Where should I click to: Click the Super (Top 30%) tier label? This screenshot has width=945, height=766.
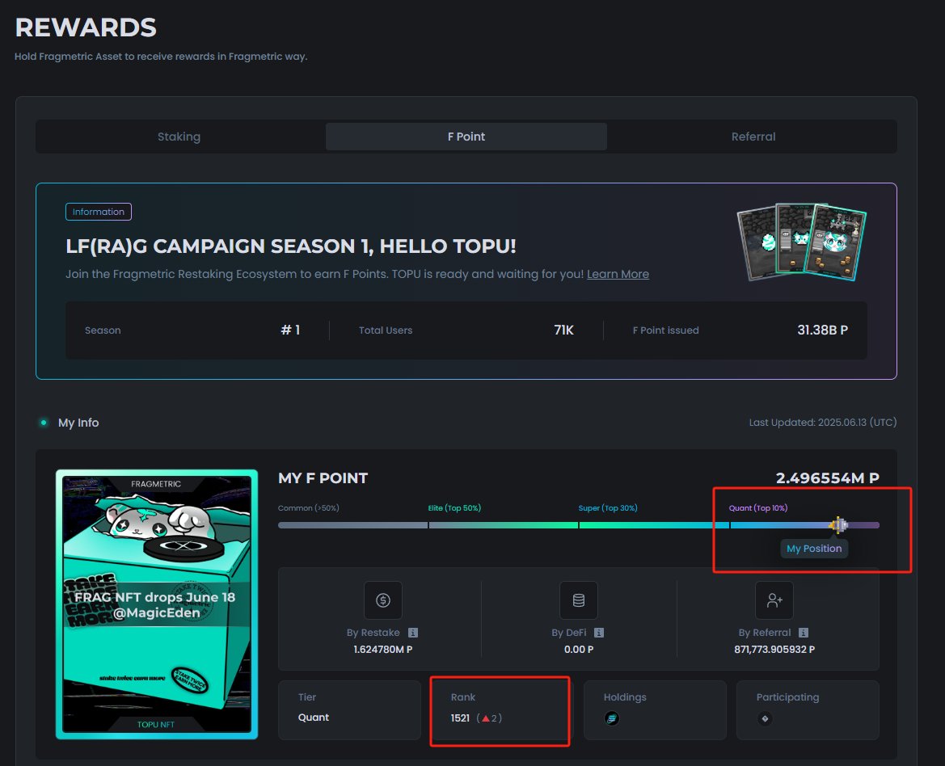coord(608,508)
